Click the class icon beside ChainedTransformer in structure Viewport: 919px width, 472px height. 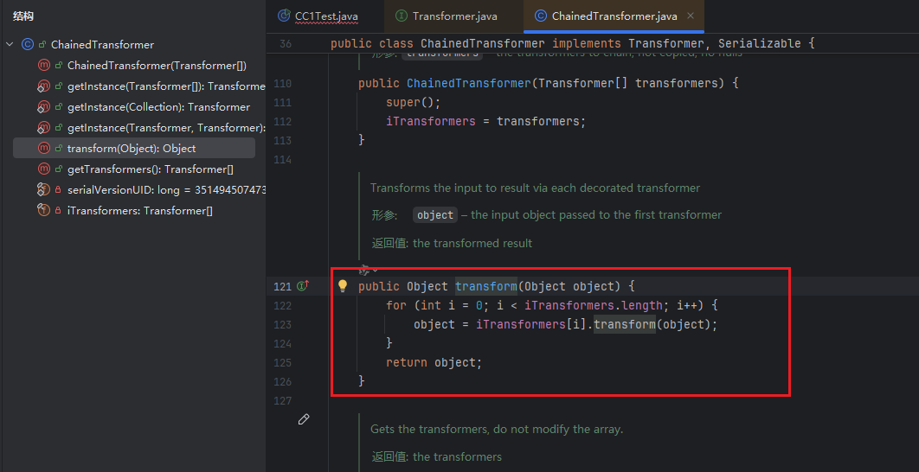pos(28,45)
